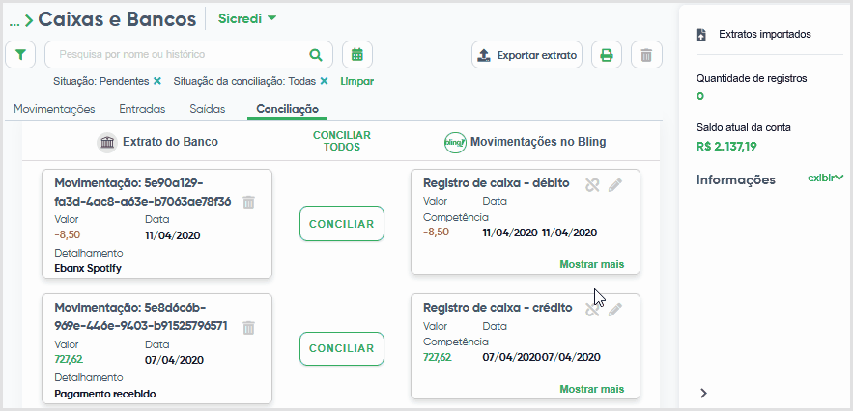The image size is (853, 411).
Task: Click the Bling logo icon
Action: click(x=455, y=143)
